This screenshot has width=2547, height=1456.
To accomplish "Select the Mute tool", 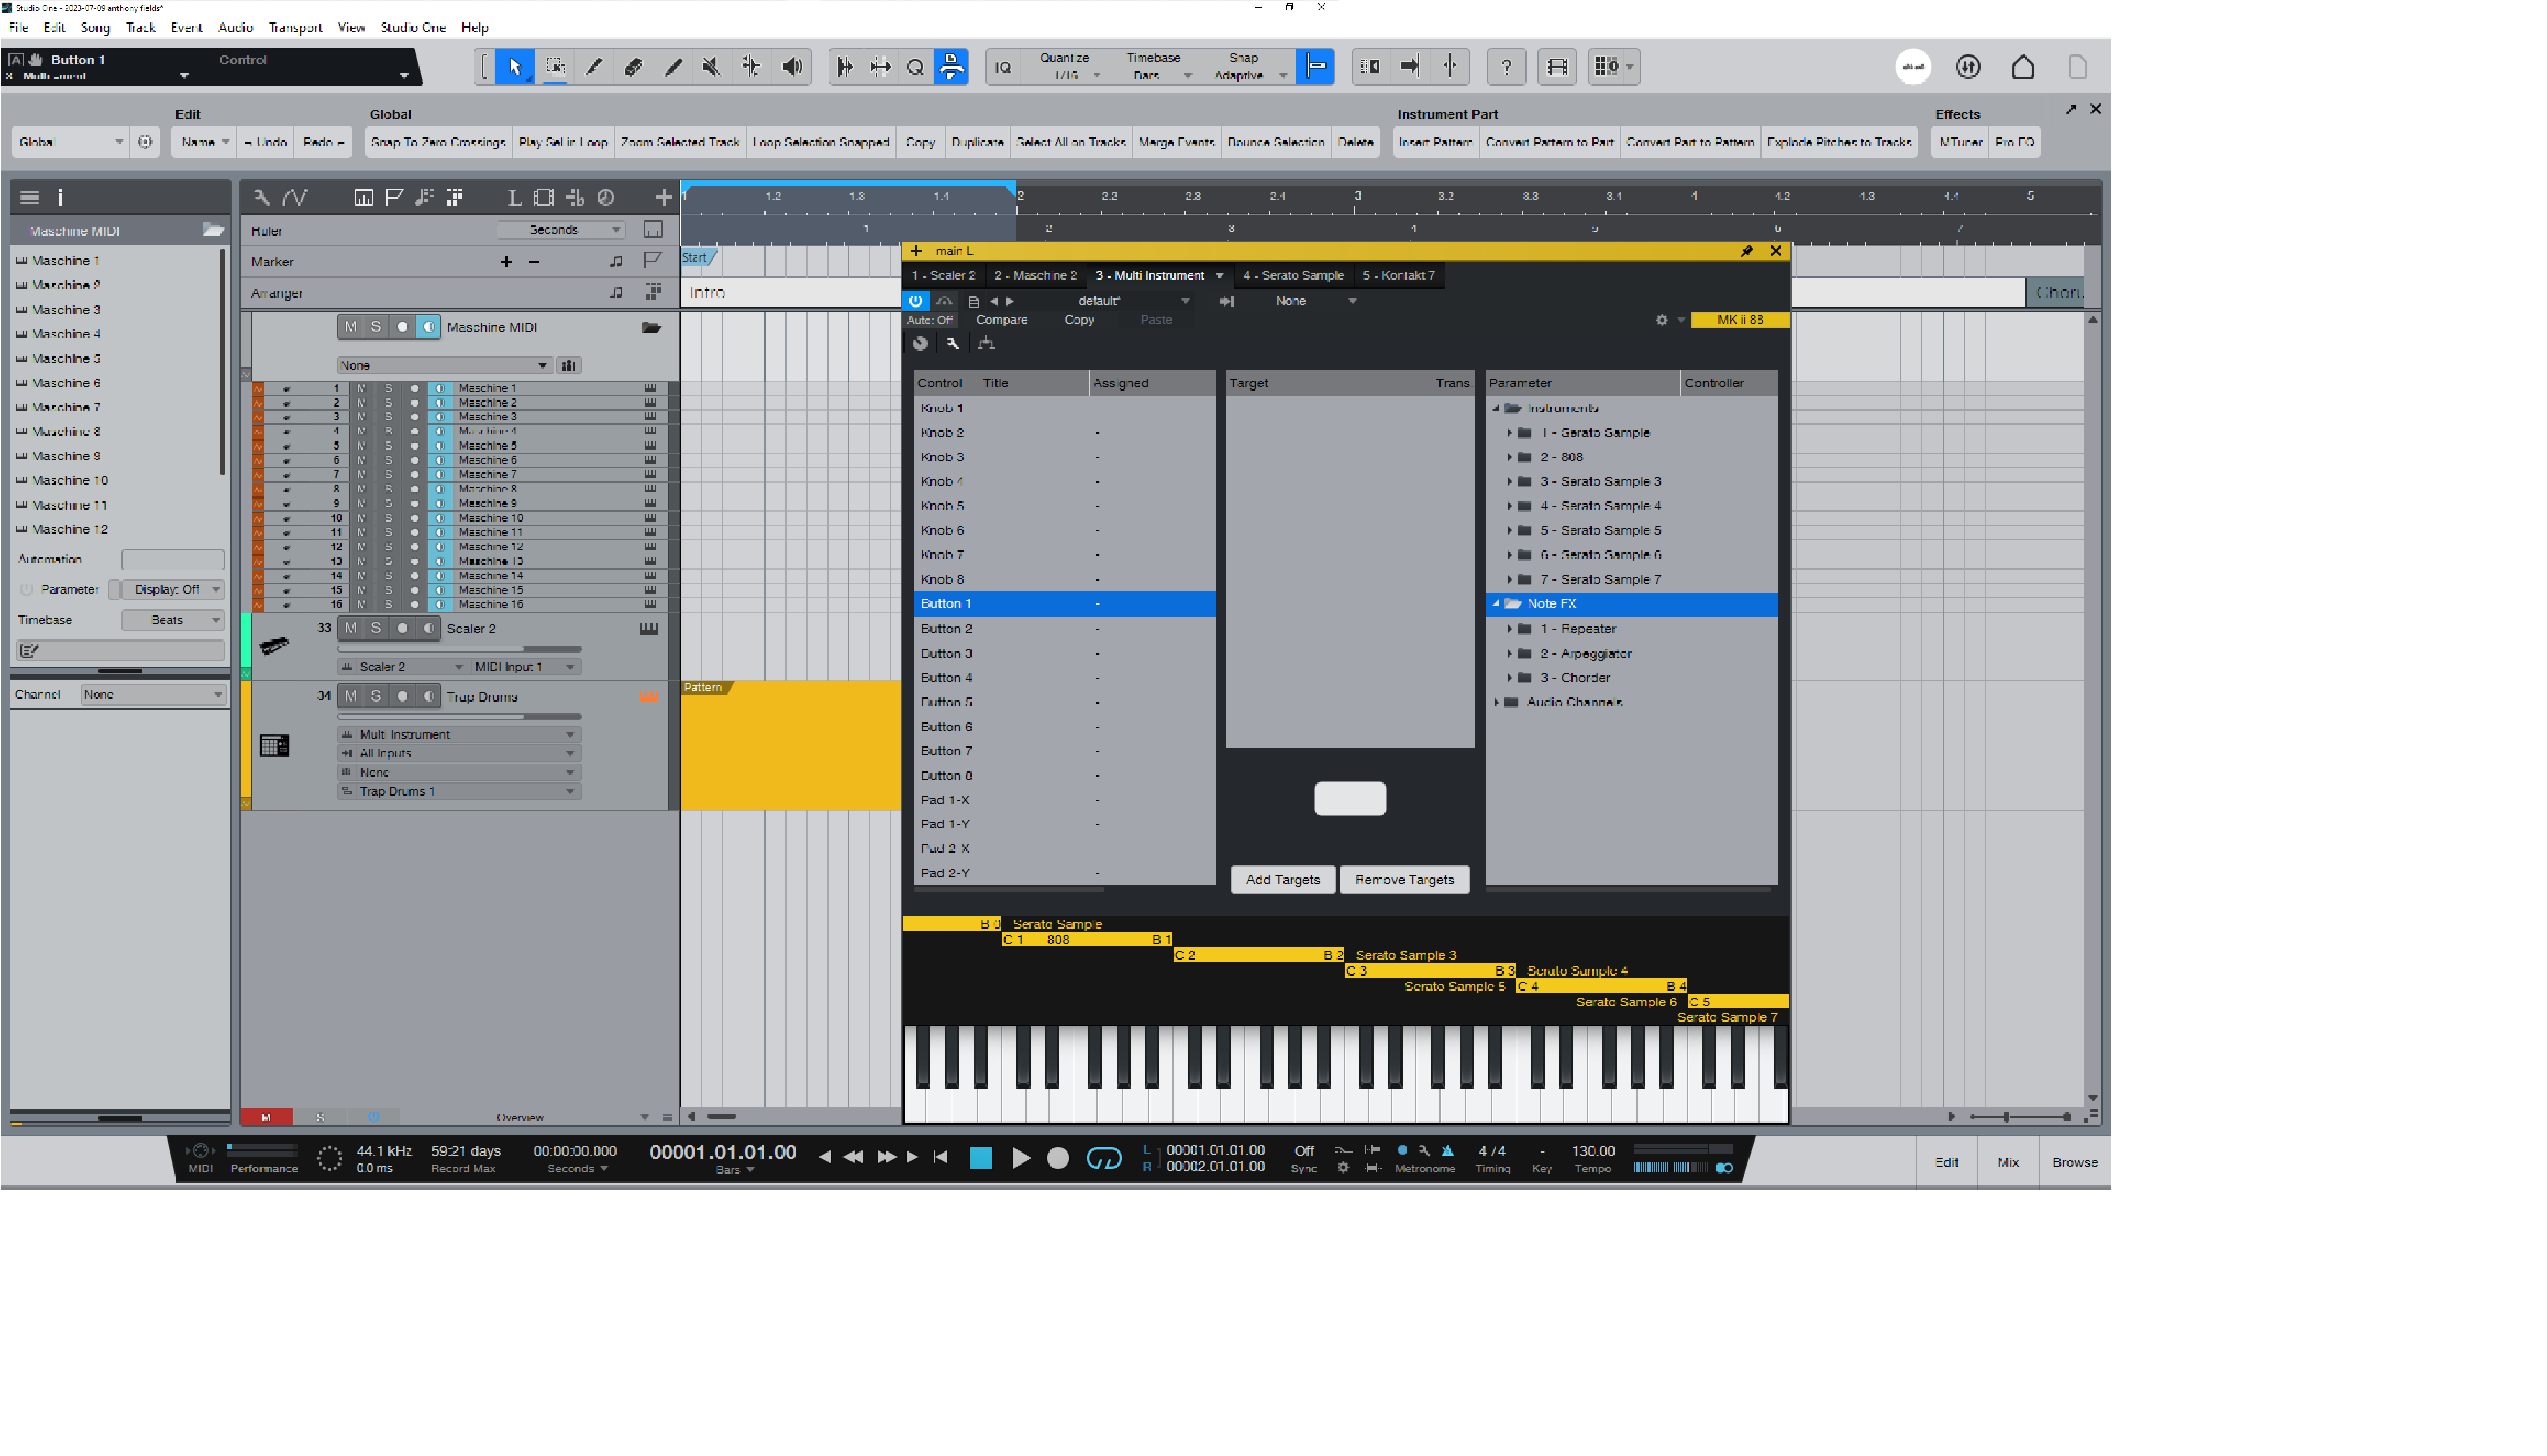I will [711, 67].
